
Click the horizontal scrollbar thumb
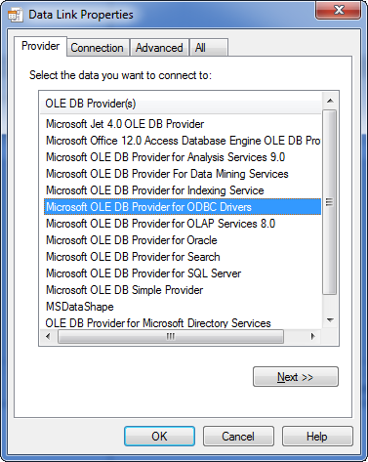tap(171, 336)
